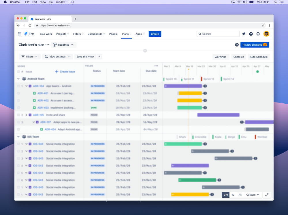This screenshot has width=288, height=215.
Task: Open a new browser tab
Action: [x=76, y=19]
